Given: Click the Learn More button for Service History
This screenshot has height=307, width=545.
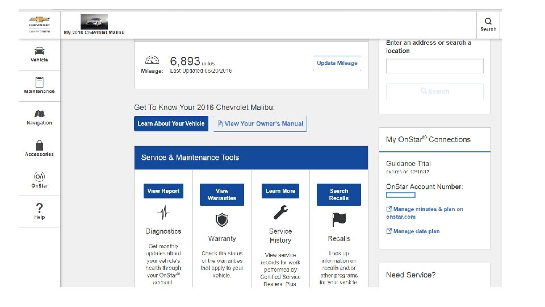Looking at the screenshot, I should (280, 191).
